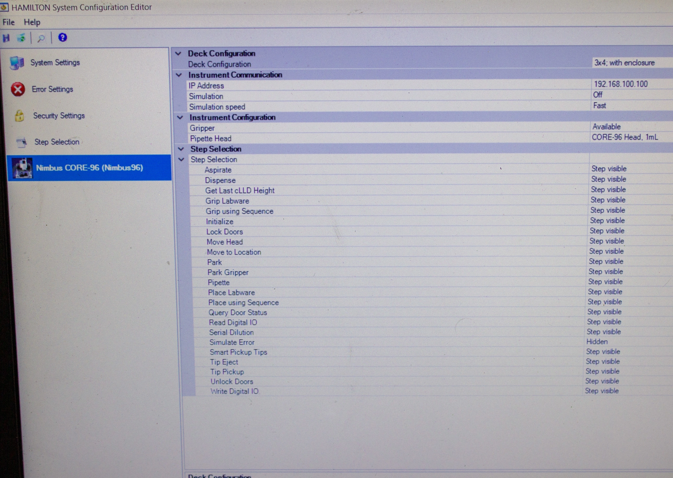Select the System Settings label
Viewport: 673px width, 478px height.
coord(55,62)
